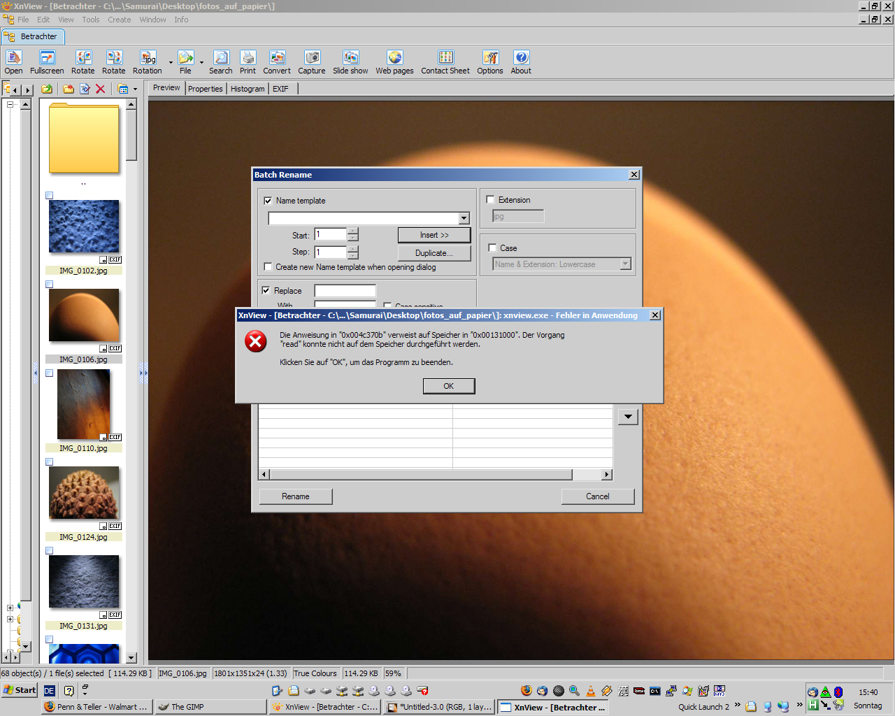This screenshot has width=895, height=716.
Task: Select the IMG_0124.jpg thumbnail
Action: point(84,493)
